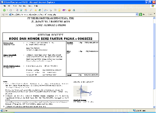Screen dimensions: 156x113
Task: Click the Note: heading text
Action: (5, 82)
